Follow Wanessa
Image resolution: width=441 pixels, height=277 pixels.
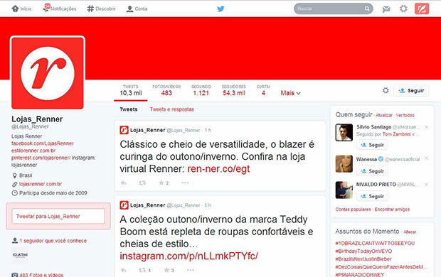pyautogui.click(x=372, y=171)
